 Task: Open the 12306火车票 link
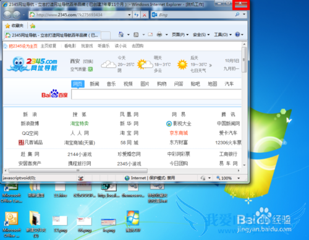pyautogui.click(x=228, y=142)
